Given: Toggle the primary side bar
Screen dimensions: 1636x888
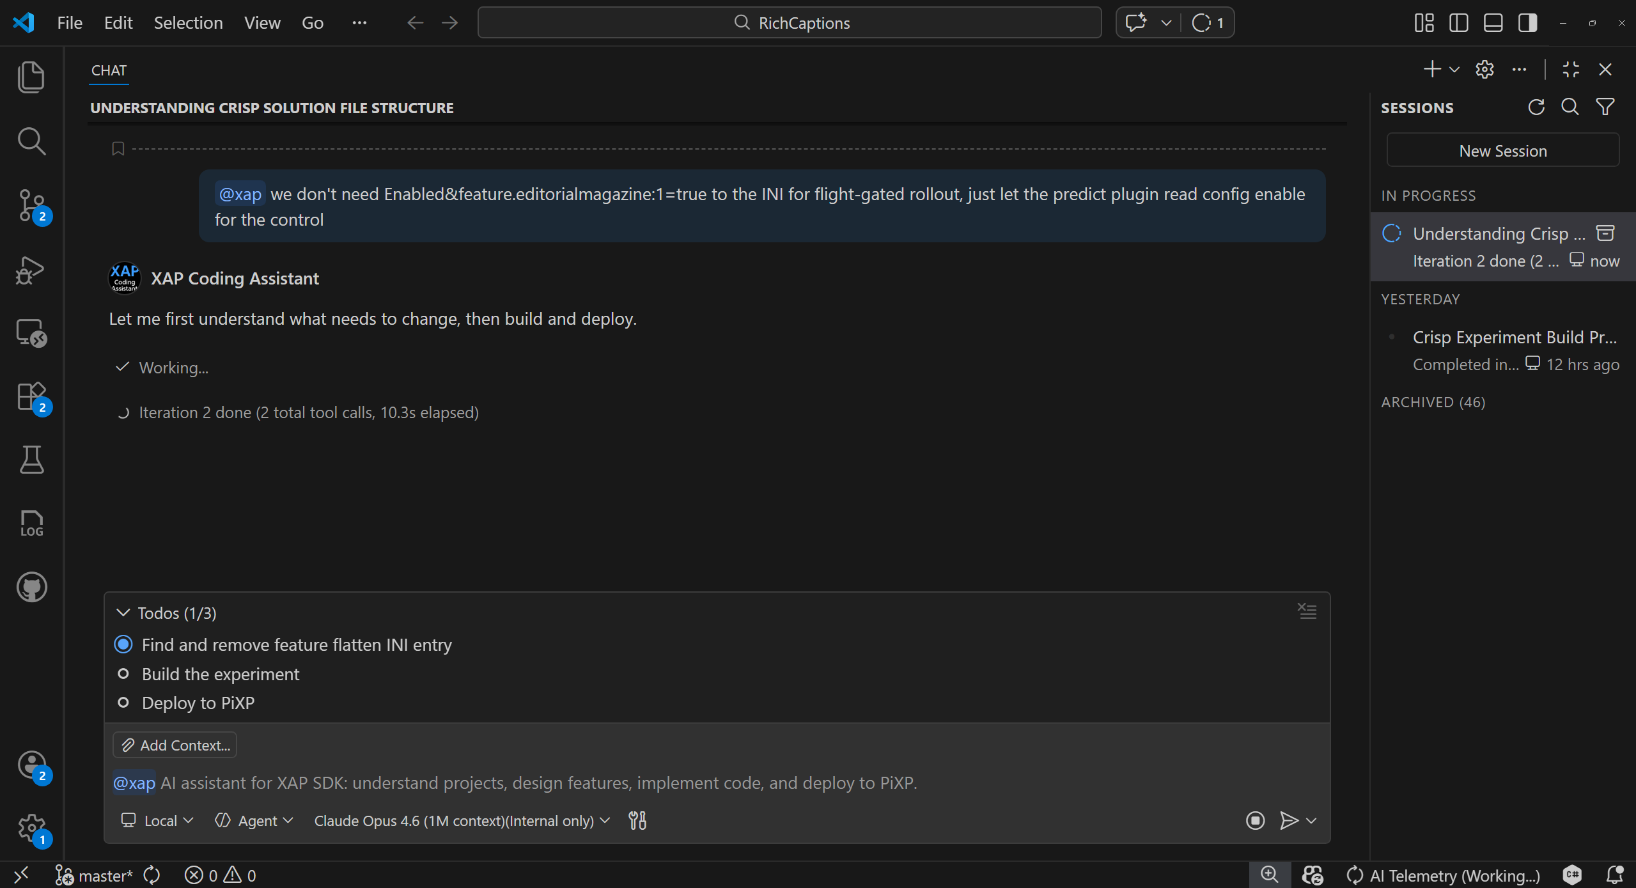Looking at the screenshot, I should [1458, 23].
